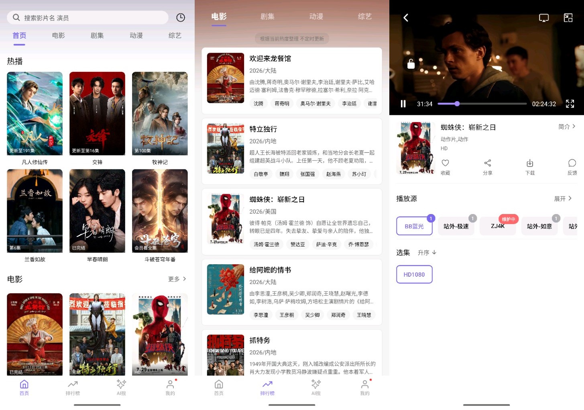The height and width of the screenshot is (410, 584).
Task: Select 剧集 tab on ranking screen
Action: pyautogui.click(x=267, y=16)
